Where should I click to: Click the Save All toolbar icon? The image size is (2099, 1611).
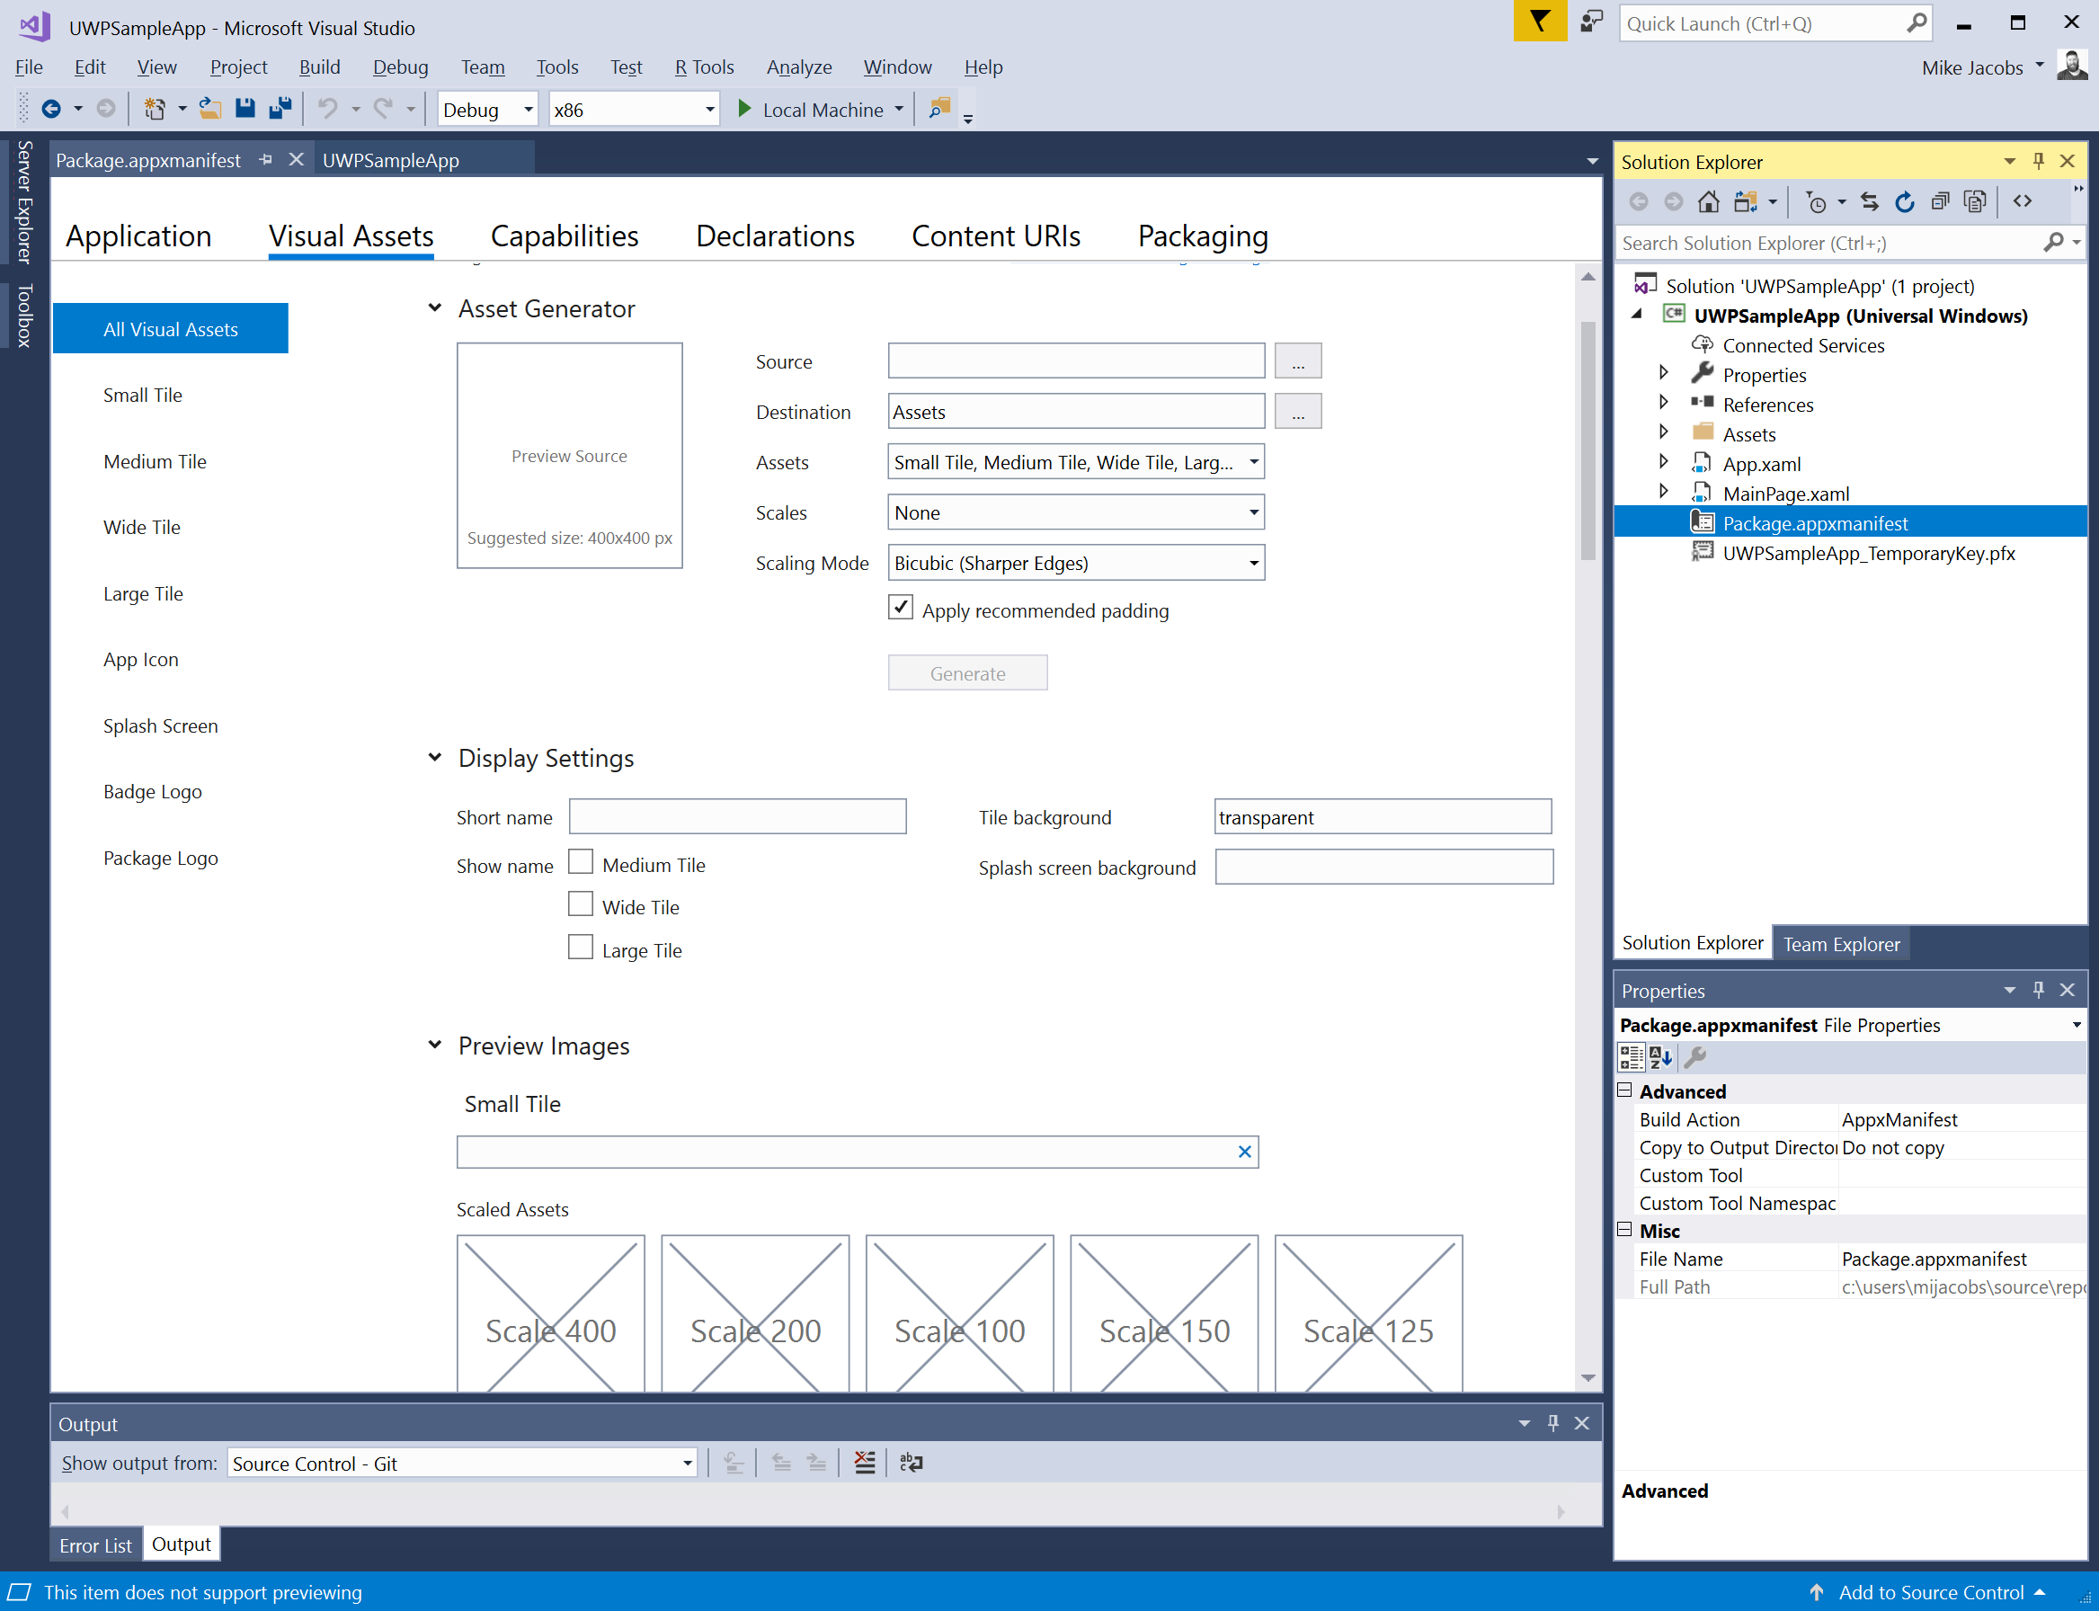280,109
